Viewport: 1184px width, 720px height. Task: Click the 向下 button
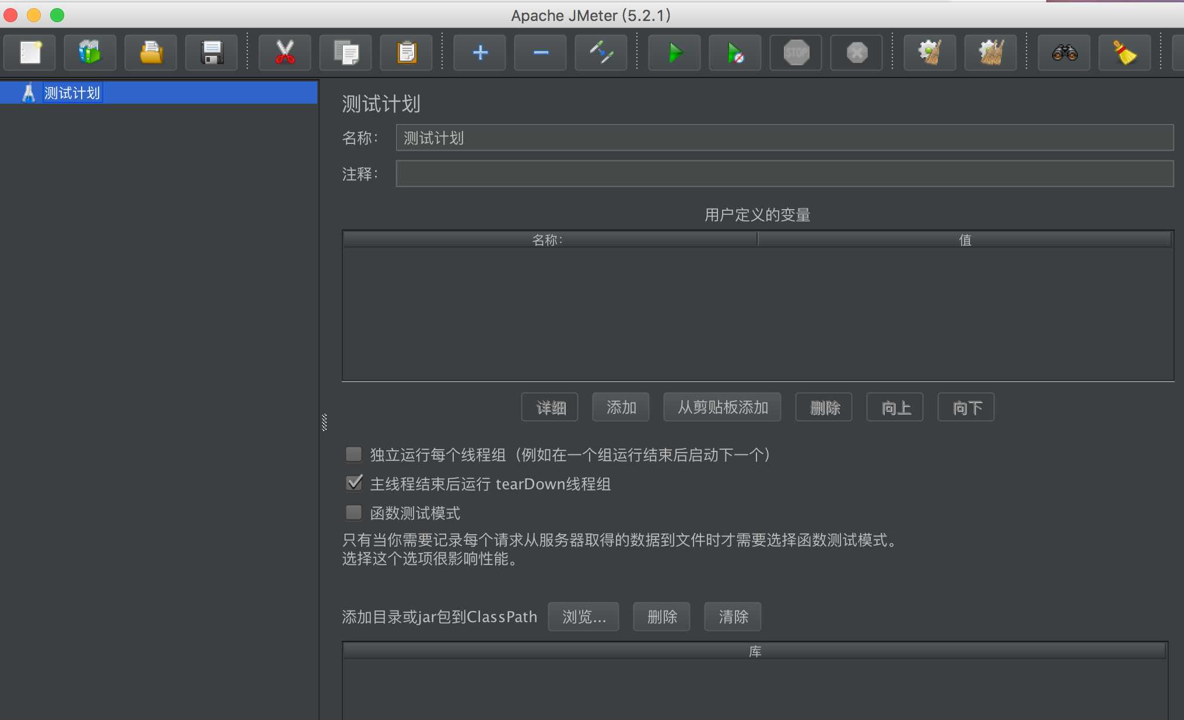(966, 407)
